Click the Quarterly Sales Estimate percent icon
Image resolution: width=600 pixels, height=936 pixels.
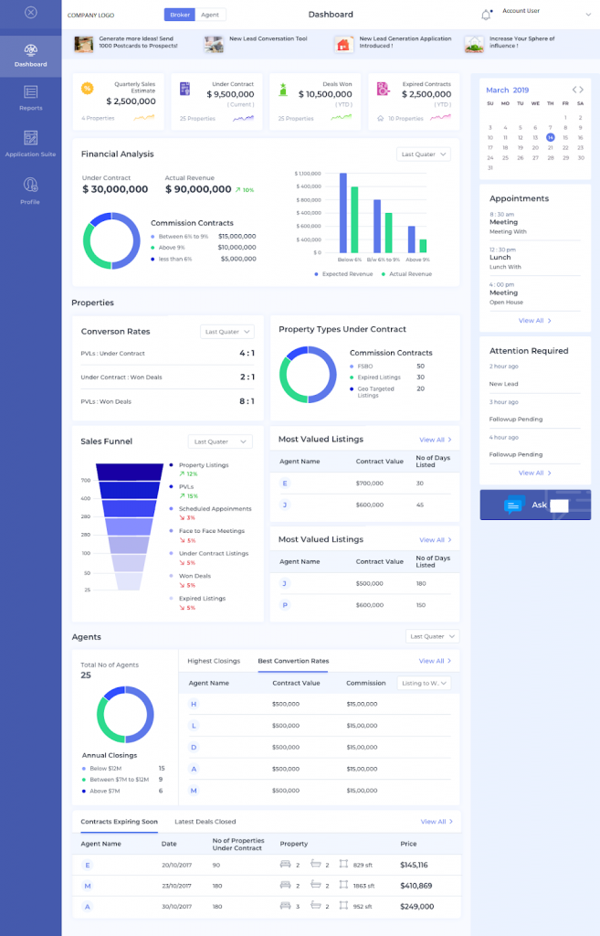tap(87, 89)
